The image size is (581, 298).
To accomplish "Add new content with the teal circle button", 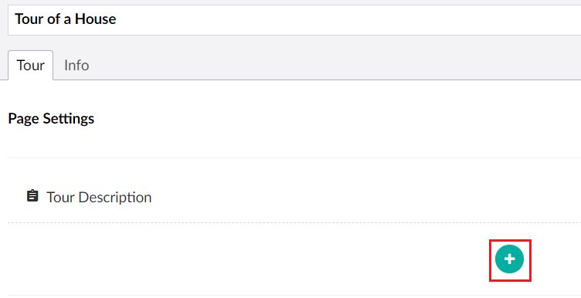I will point(509,259).
